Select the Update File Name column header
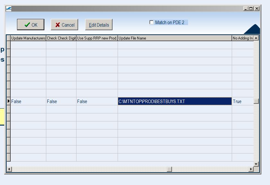 coord(175,38)
